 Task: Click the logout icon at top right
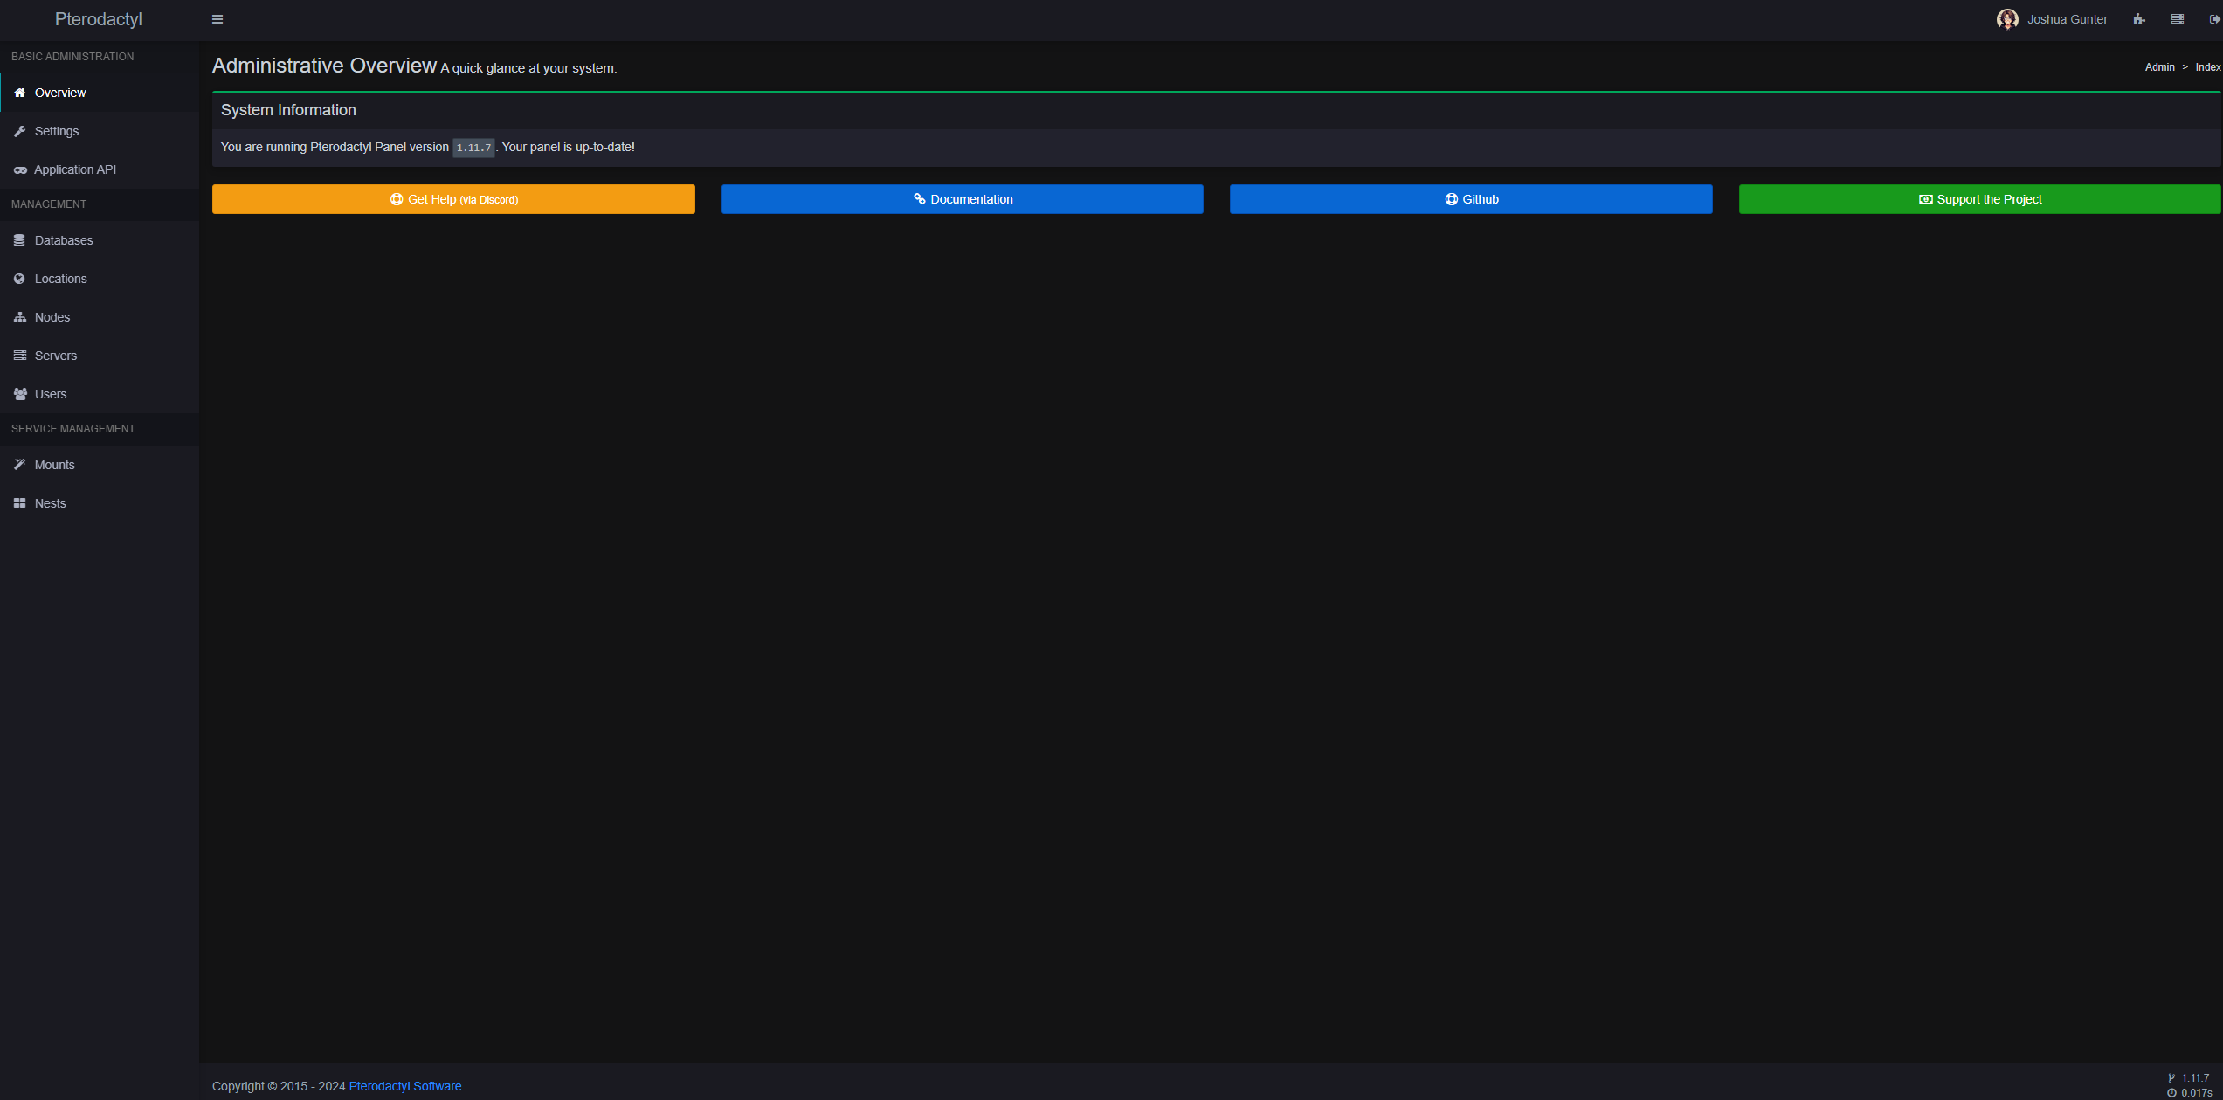click(2214, 19)
